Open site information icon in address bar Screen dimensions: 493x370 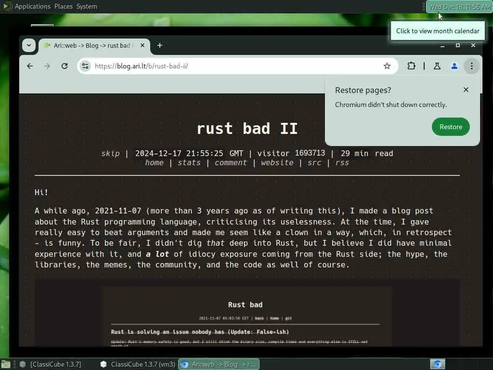click(85, 66)
